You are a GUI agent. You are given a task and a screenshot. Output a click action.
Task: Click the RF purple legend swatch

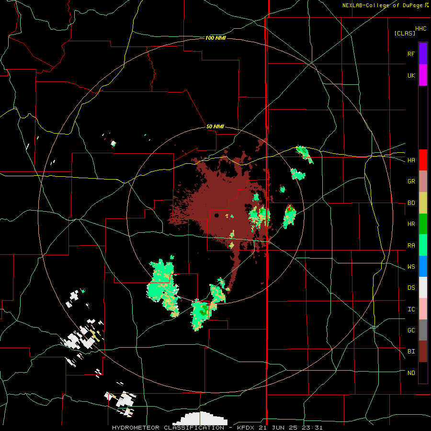(423, 54)
